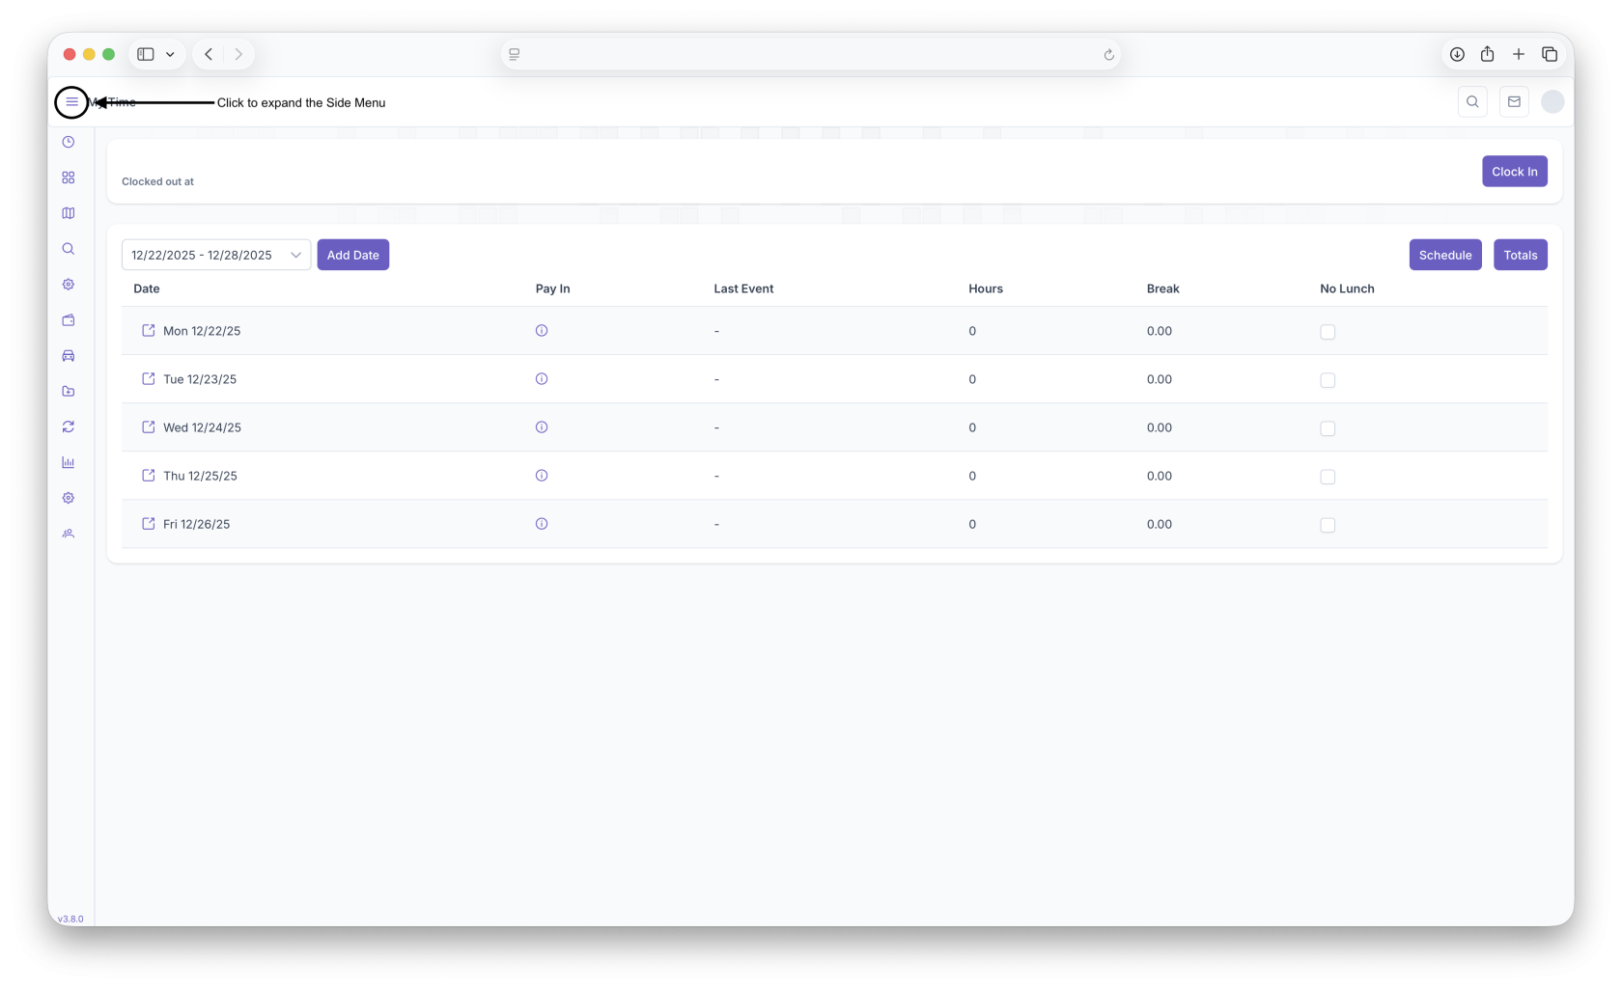This screenshot has width=1622, height=989.
Task: Open the Schedule view
Action: pyautogui.click(x=1444, y=255)
